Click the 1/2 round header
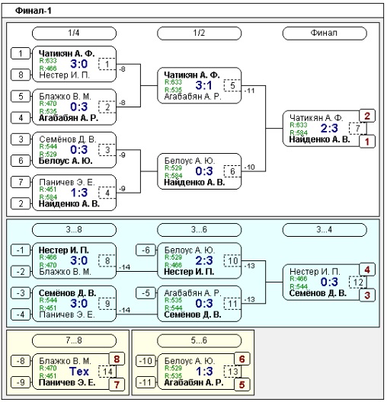Screen dimensions: 387x402 199,33
